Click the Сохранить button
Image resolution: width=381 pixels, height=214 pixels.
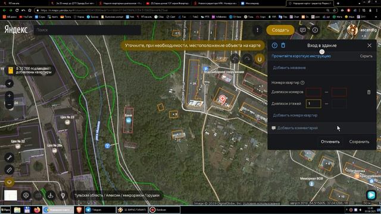point(359,141)
